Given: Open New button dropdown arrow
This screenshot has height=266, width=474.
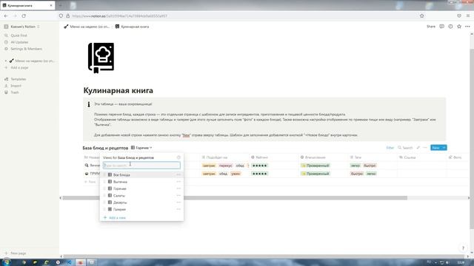Looking at the screenshot, I should tap(444, 148).
